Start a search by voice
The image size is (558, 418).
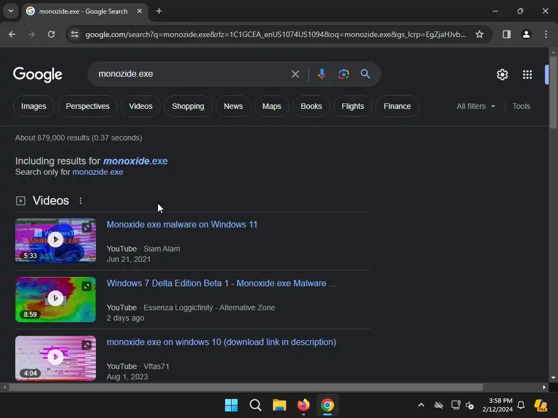pos(322,74)
